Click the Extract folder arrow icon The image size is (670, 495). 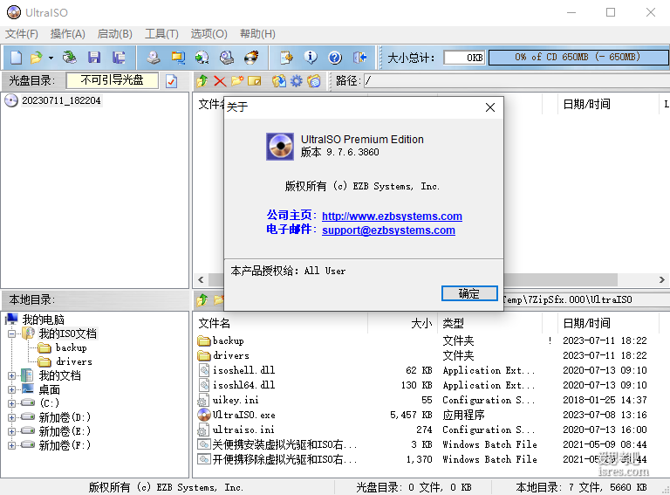click(x=279, y=81)
